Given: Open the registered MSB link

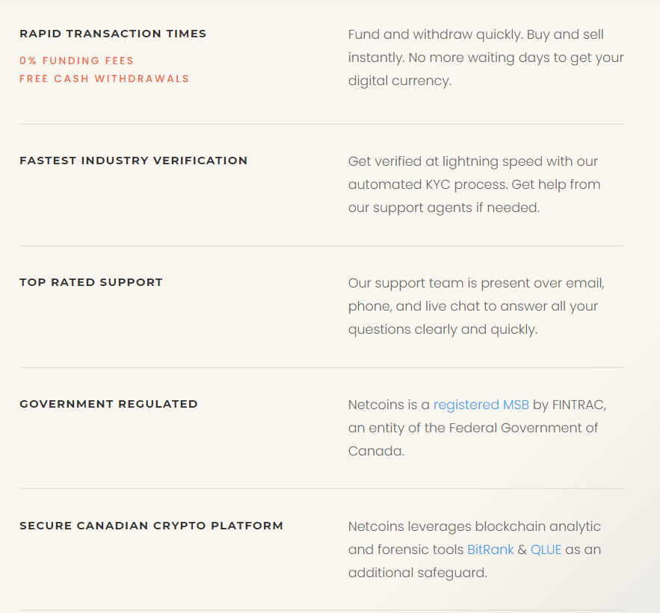Looking at the screenshot, I should tap(481, 405).
